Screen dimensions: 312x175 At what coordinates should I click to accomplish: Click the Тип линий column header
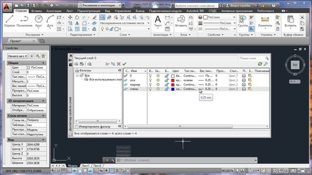pos(190,71)
